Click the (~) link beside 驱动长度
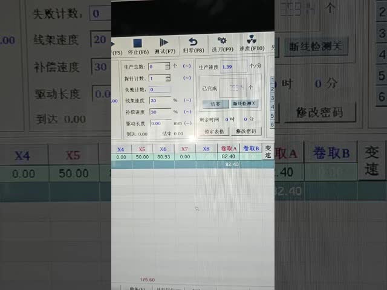The height and width of the screenshot is (290, 387). coord(188,123)
